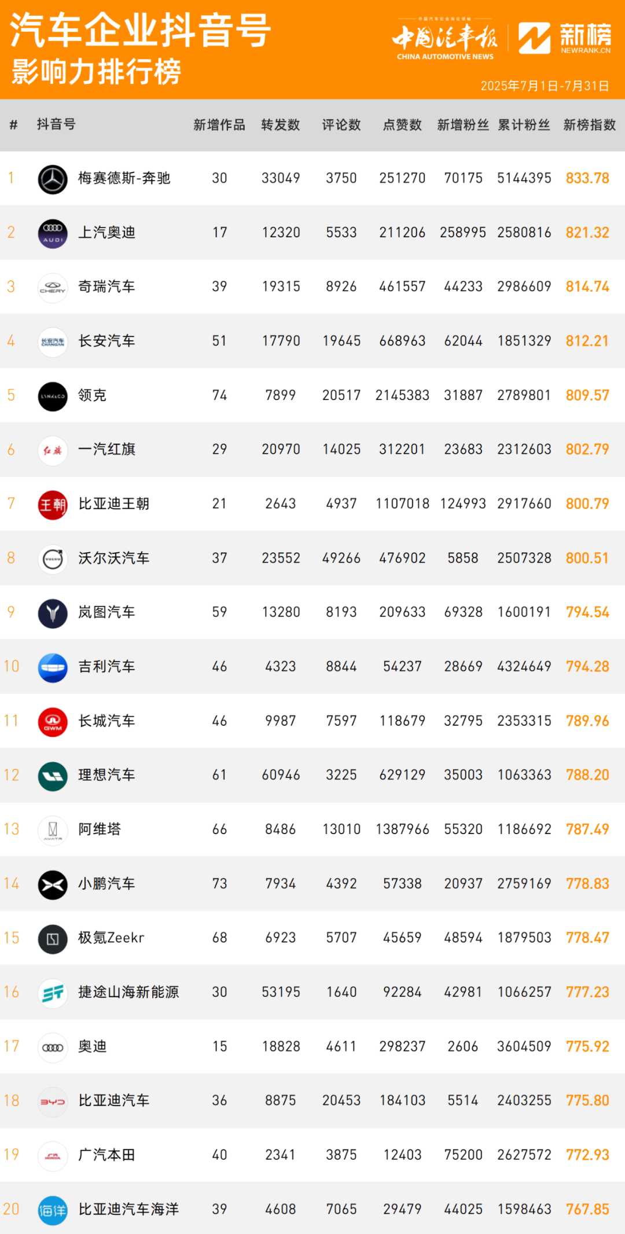Select the account name 沃尔沃汽车
Viewport: 625px width, 1234px height.
coord(114,558)
